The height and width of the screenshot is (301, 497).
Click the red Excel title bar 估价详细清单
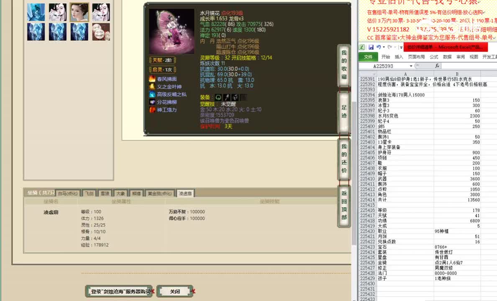(x=446, y=47)
